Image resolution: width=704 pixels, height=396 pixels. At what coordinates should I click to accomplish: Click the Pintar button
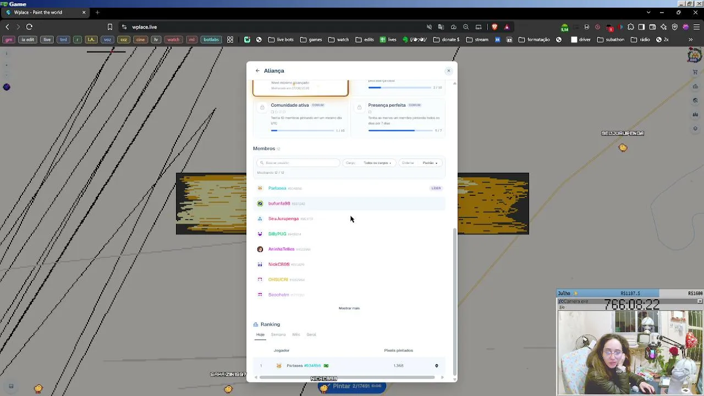click(352, 387)
